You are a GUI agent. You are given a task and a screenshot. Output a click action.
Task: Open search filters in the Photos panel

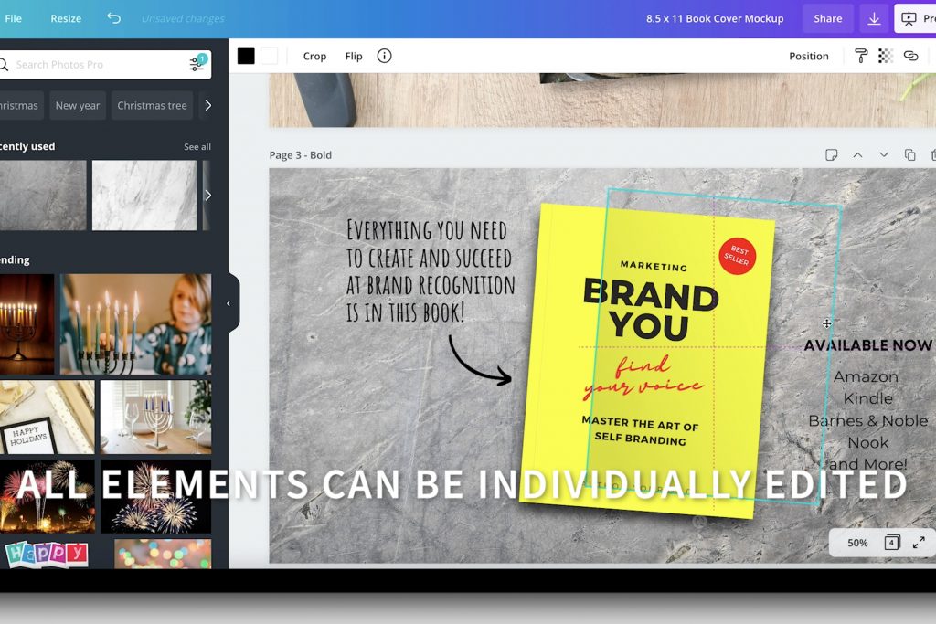point(197,64)
